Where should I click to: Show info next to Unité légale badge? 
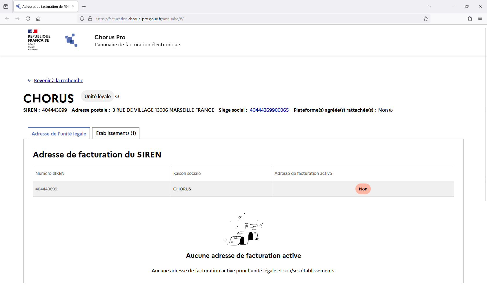117,96
